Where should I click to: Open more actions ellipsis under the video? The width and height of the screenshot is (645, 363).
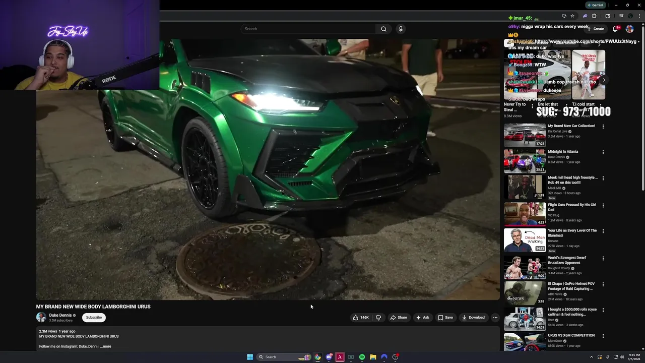click(495, 318)
